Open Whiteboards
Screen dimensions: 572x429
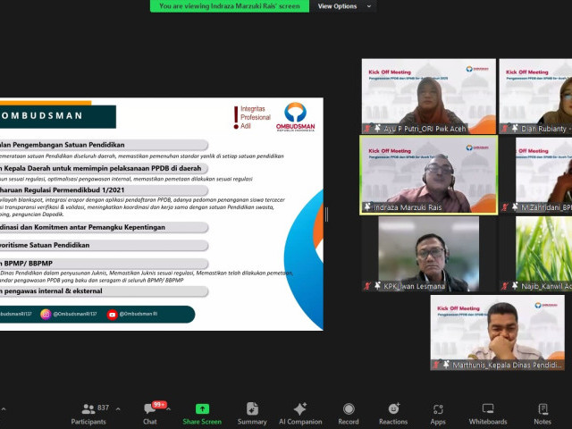[x=488, y=413]
